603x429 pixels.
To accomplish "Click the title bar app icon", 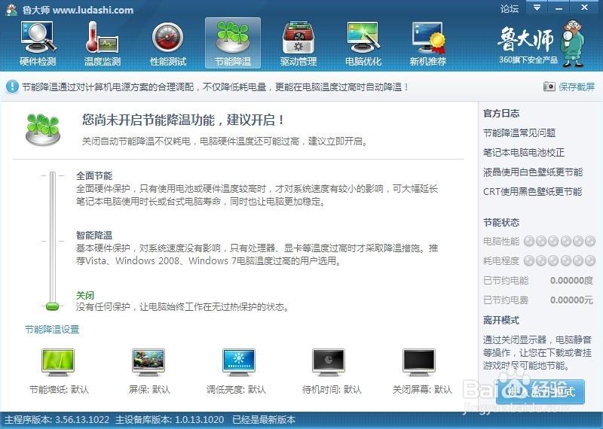I will (11, 10).
